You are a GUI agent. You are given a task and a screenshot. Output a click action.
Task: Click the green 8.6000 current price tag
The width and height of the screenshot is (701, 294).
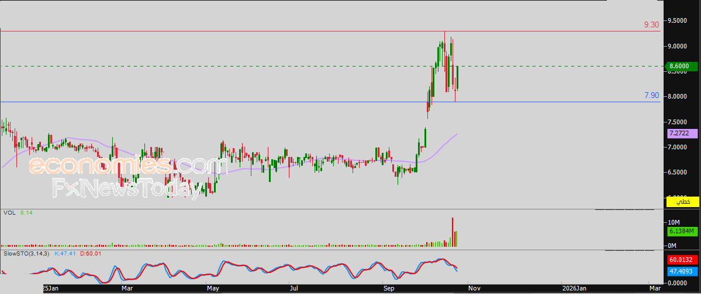click(682, 66)
